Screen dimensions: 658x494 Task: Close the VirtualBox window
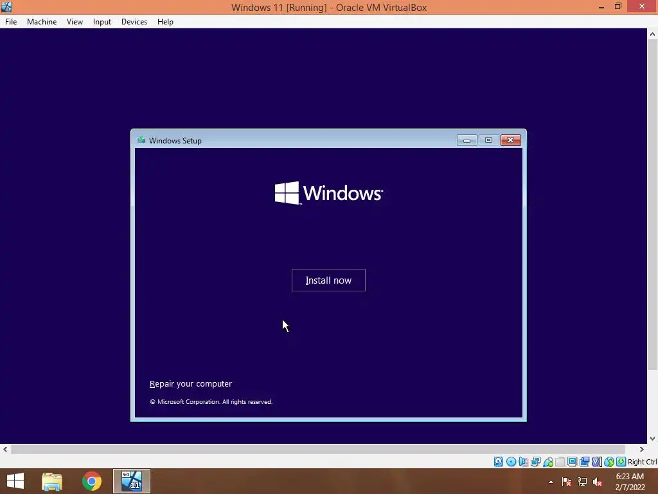(642, 6)
